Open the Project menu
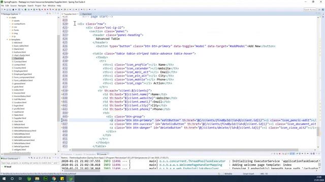This screenshot has width=325, height=182. 38,6
